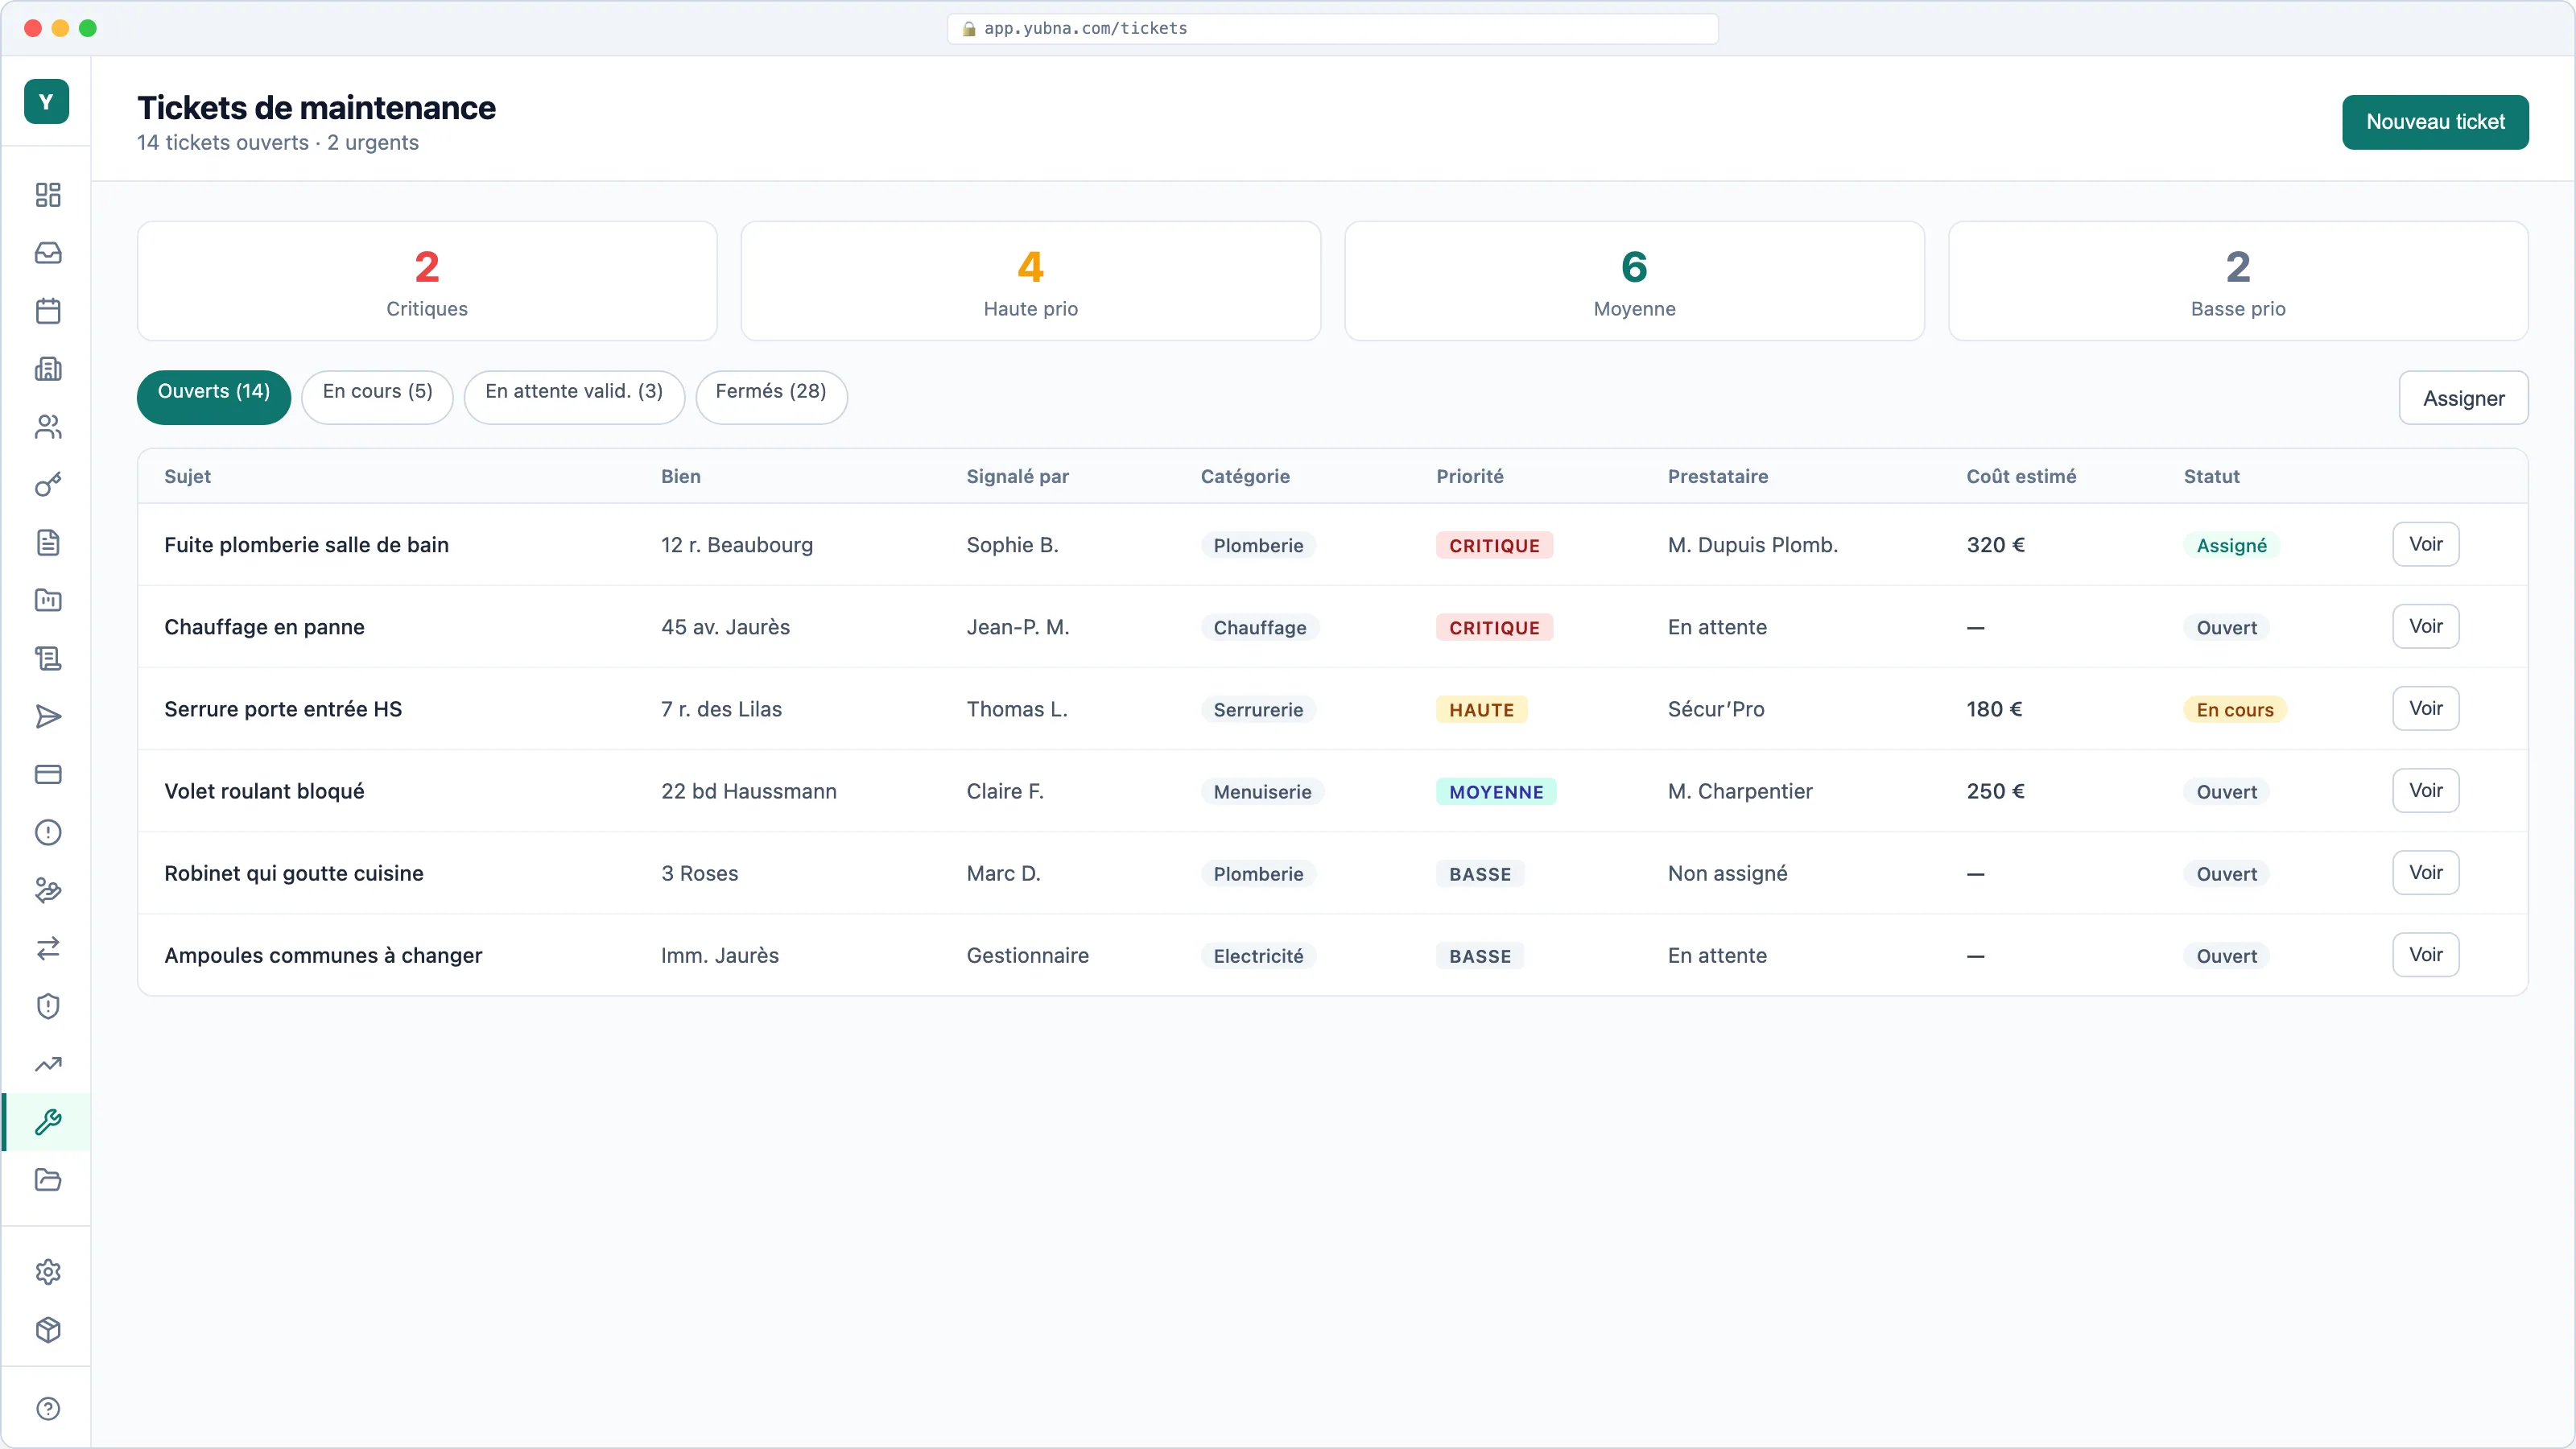The height and width of the screenshot is (1449, 2576).
Task: Click the Gestionnaire reporter cell
Action: click(x=1027, y=955)
